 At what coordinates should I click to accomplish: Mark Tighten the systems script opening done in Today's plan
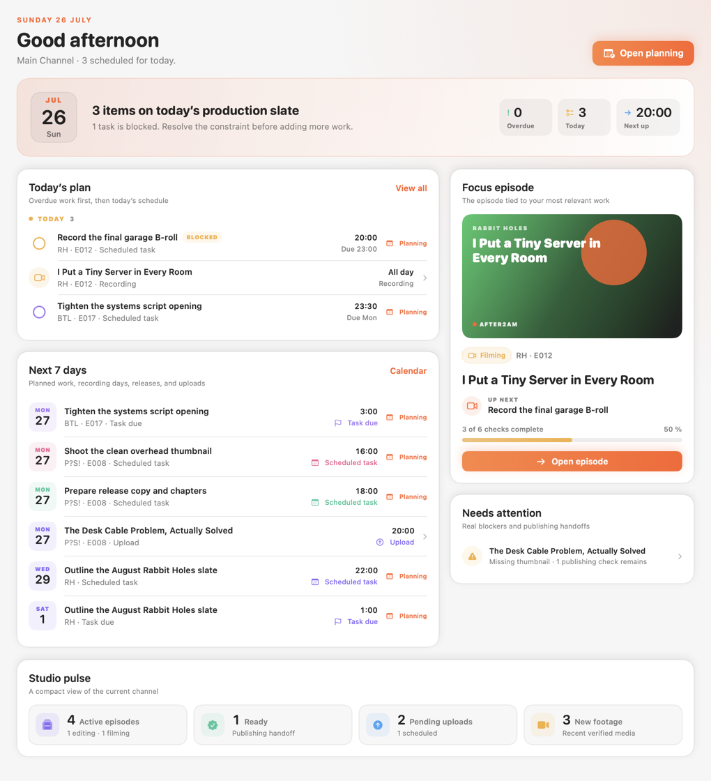[x=39, y=312]
